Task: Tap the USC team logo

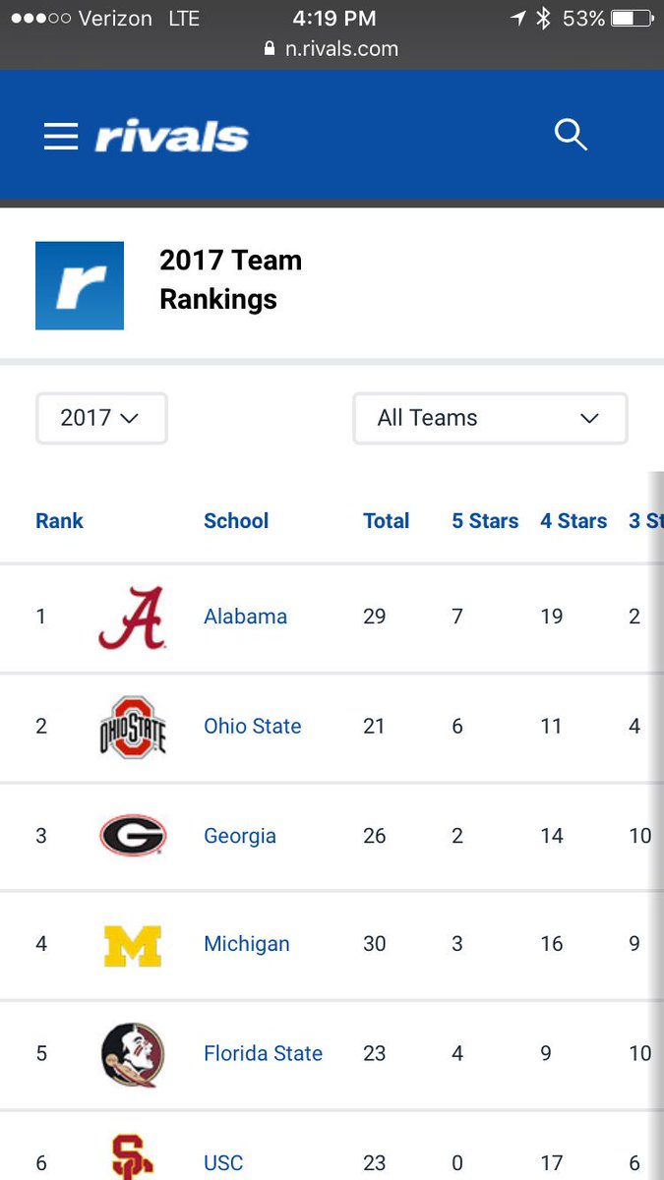Action: [133, 1156]
